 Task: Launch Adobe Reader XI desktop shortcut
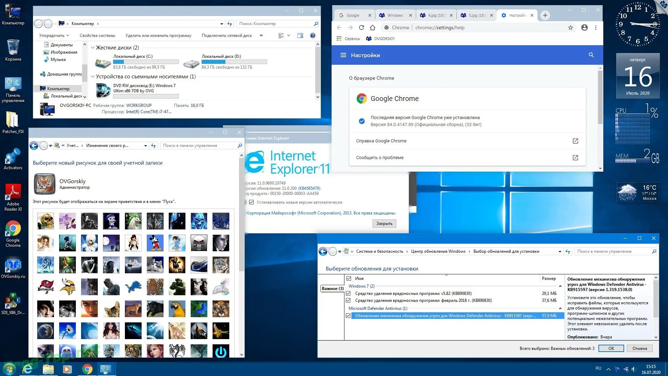point(13,197)
